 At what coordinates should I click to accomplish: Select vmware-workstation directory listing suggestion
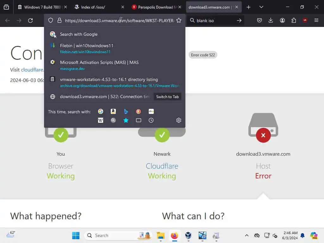115,83
